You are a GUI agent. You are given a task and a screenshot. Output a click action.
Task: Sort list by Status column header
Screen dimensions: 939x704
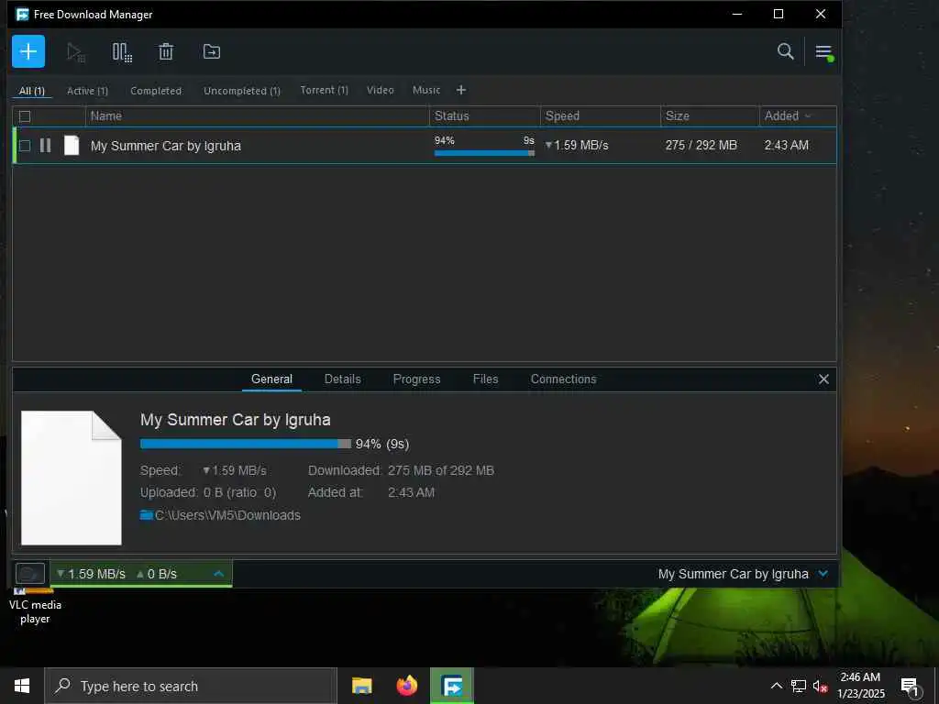(484, 116)
